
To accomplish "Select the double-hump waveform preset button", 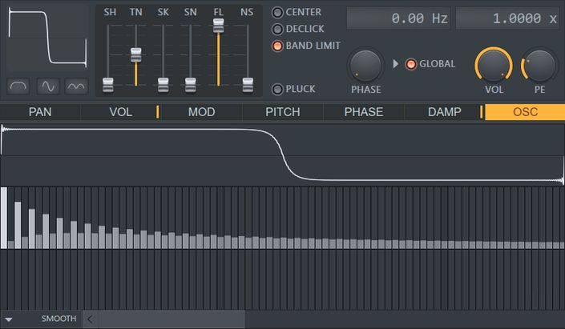I will pyautogui.click(x=76, y=86).
